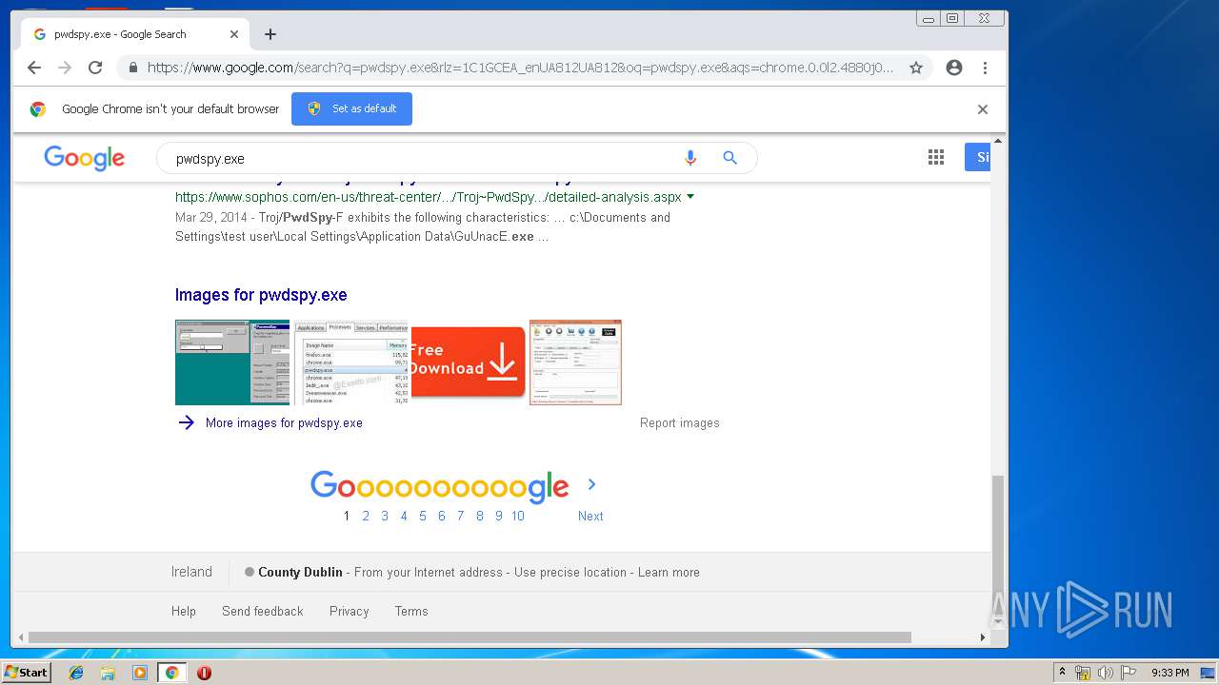Open Chrome's three-dot menu
The image size is (1219, 685).
(985, 68)
